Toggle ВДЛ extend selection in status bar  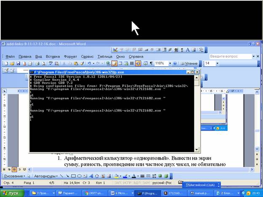[137, 183]
